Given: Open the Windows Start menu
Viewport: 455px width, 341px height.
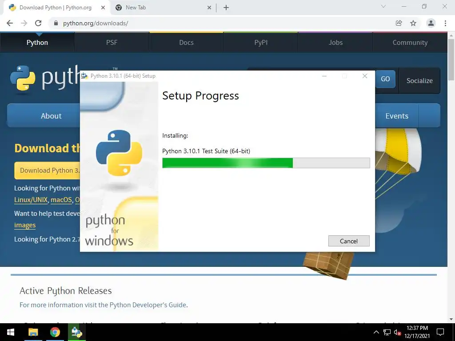Looking at the screenshot, I should 11,332.
